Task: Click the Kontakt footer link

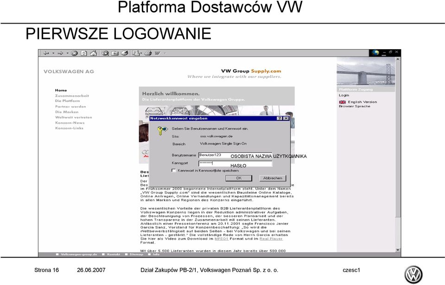Action: [x=114, y=254]
